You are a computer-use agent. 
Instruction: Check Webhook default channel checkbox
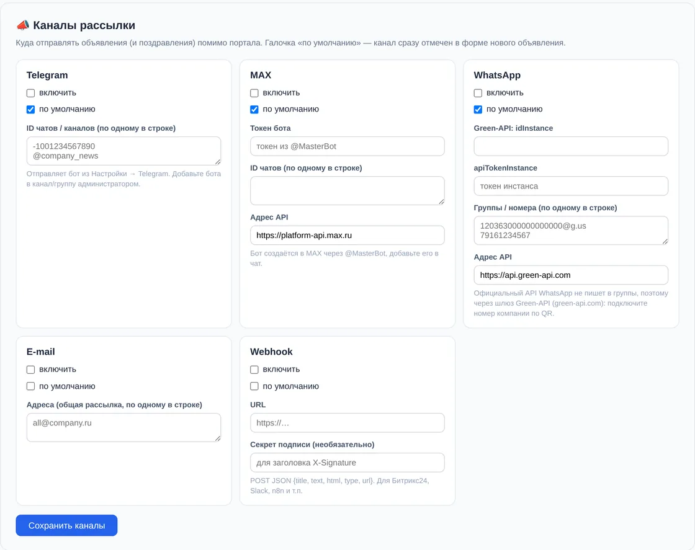pos(254,386)
